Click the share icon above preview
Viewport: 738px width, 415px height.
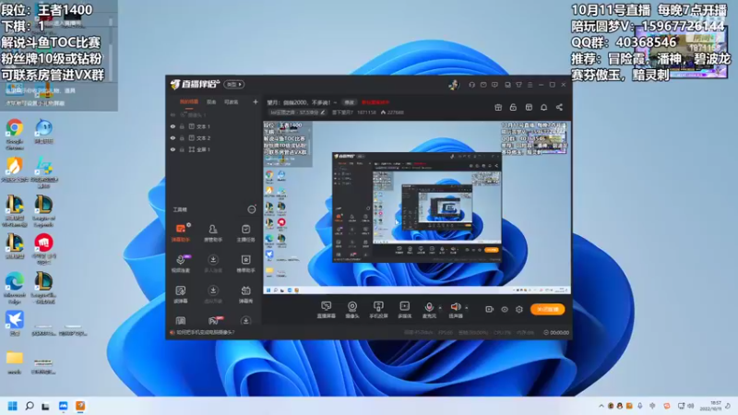pyautogui.click(x=559, y=107)
